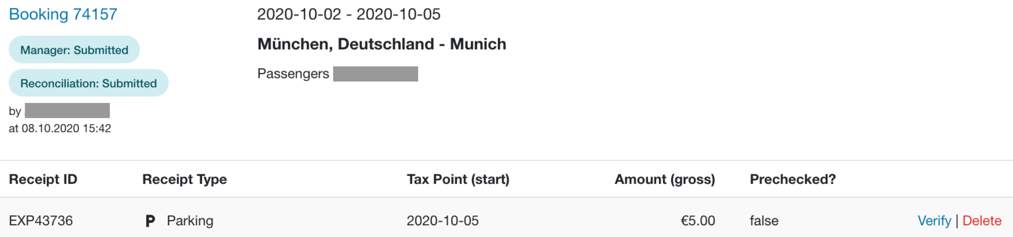Click the submission timestamp 08.10.2020 15:42
1013x237 pixels.
click(x=66, y=128)
